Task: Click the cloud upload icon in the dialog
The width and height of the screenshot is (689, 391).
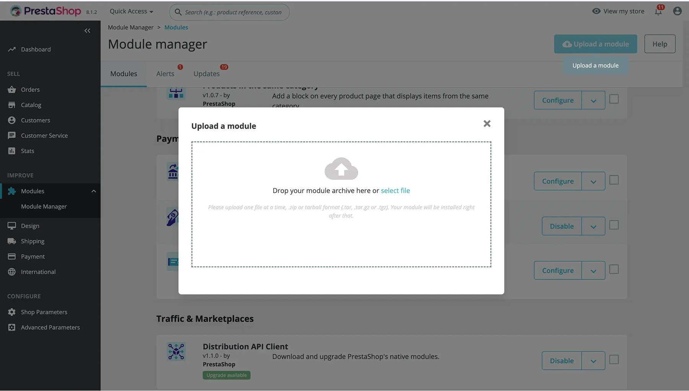Action: [341, 168]
